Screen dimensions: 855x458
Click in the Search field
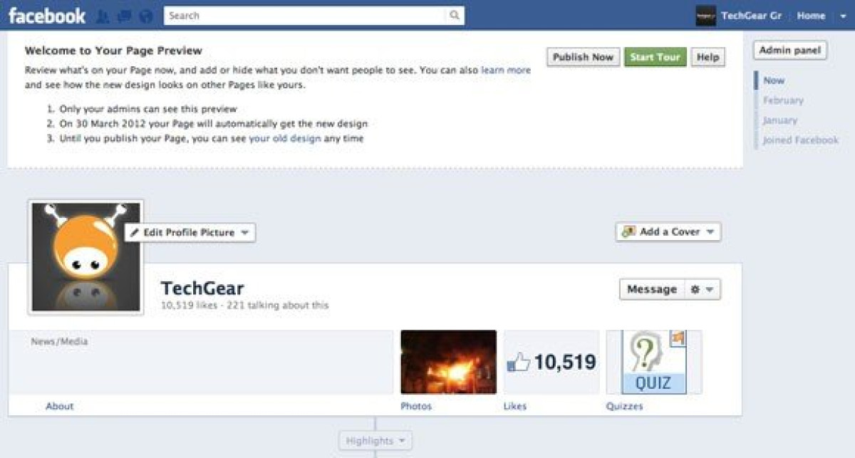pos(306,16)
